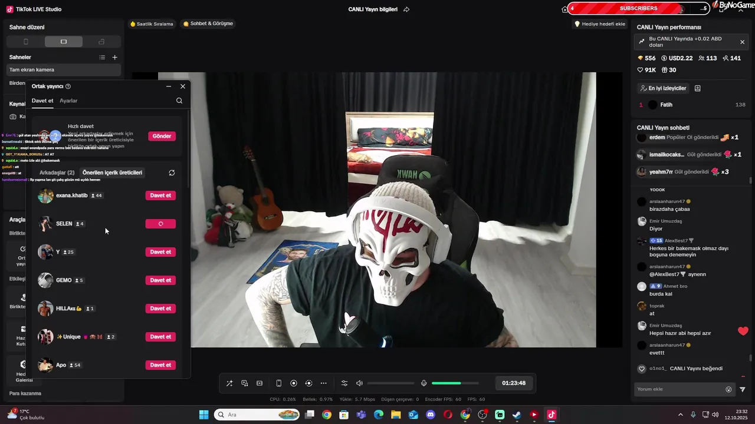Viewport: 755px width, 424px height.
Task: Mute the speaker output icon
Action: 360,383
